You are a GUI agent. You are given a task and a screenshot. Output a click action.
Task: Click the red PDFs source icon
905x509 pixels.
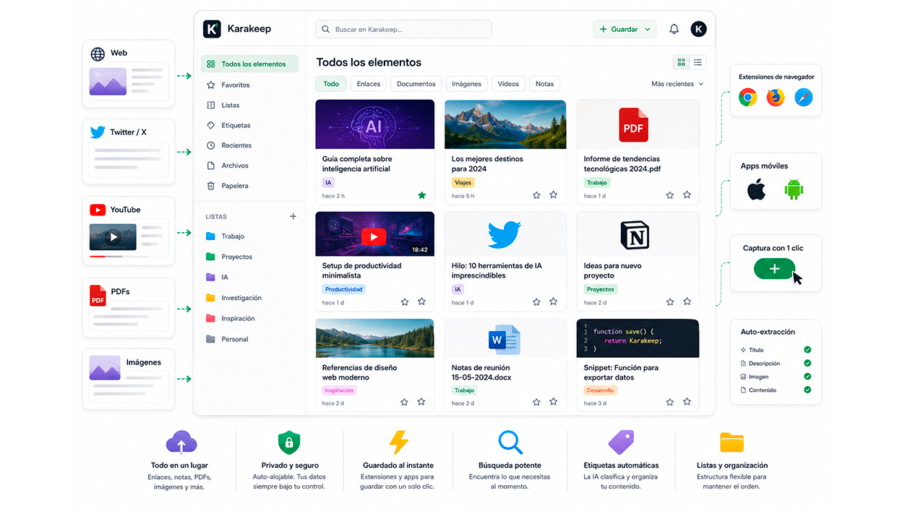(98, 295)
